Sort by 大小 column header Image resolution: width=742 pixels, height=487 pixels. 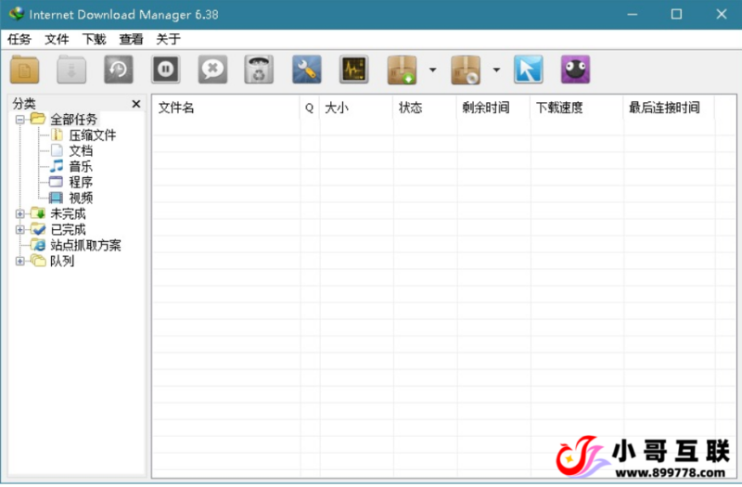[x=356, y=108]
